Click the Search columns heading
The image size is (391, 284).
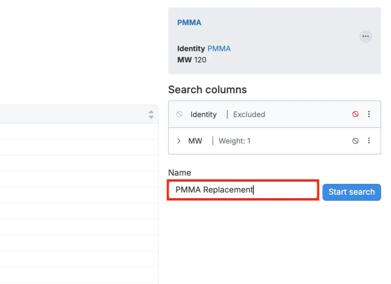[x=207, y=90]
